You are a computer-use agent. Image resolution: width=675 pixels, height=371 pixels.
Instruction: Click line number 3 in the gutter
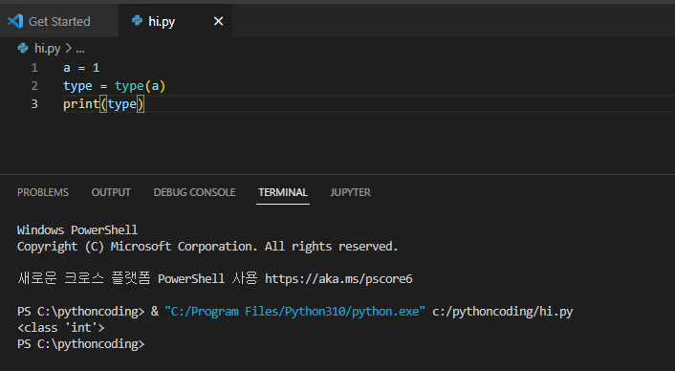pyautogui.click(x=34, y=103)
